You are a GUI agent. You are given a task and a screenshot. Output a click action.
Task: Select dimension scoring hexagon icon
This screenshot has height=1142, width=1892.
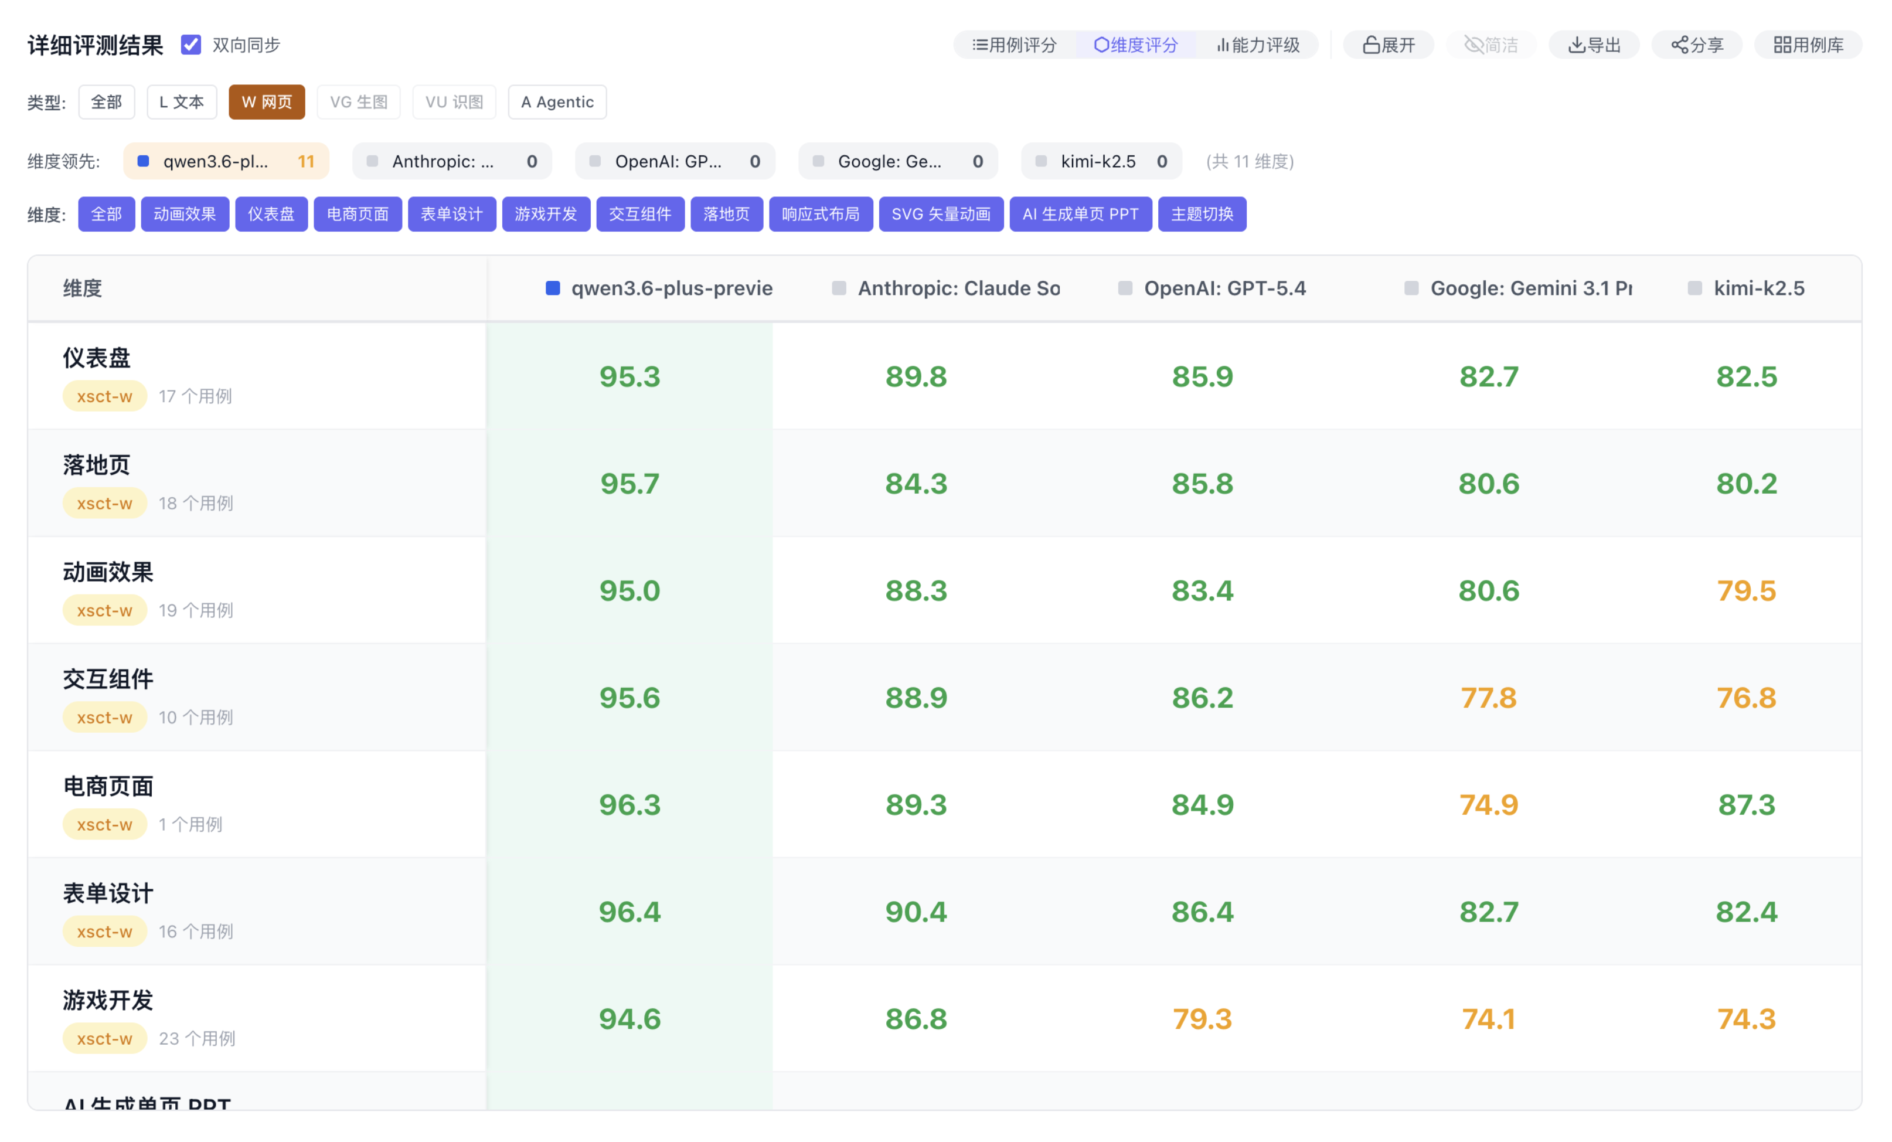click(x=1101, y=45)
